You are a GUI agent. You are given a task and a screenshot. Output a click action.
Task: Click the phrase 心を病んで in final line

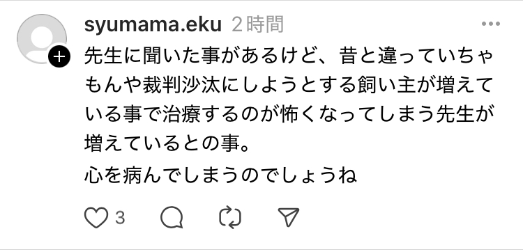pos(132,175)
